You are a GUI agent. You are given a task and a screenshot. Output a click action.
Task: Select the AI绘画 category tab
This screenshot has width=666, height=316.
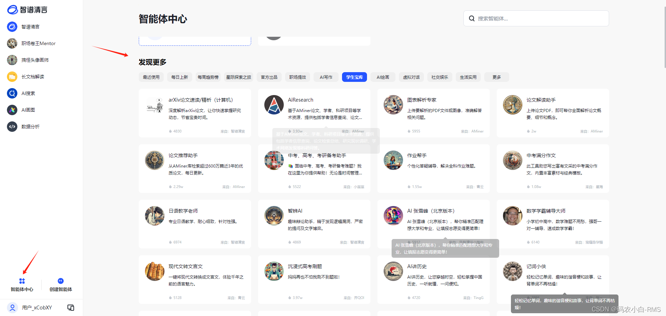[x=383, y=77]
